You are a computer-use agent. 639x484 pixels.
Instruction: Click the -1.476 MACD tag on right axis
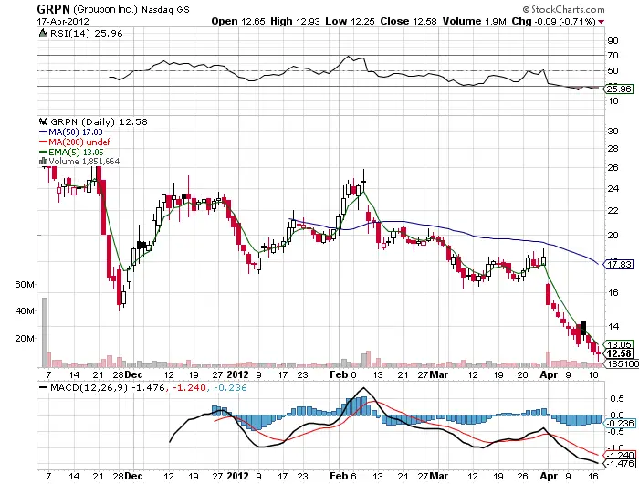pyautogui.click(x=620, y=464)
